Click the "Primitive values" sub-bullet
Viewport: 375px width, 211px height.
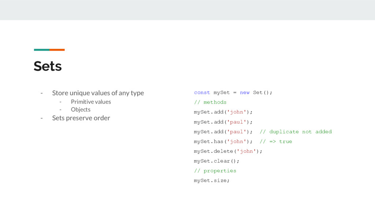tap(91, 102)
